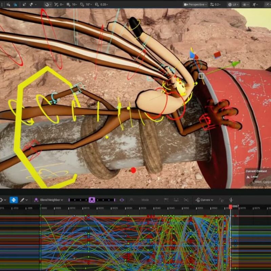Toggle grid snap with value 10
271x271 pixels.
[x=68, y=4]
